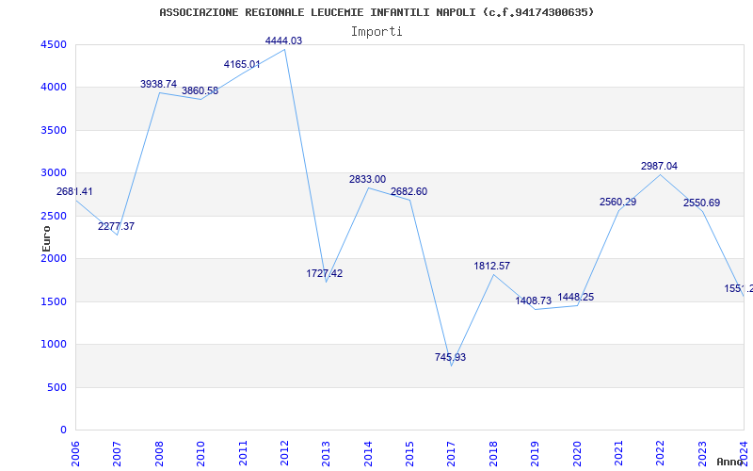This screenshot has height=471, width=753.
Task: Select the 2681.41 data label
Action: click(74, 191)
